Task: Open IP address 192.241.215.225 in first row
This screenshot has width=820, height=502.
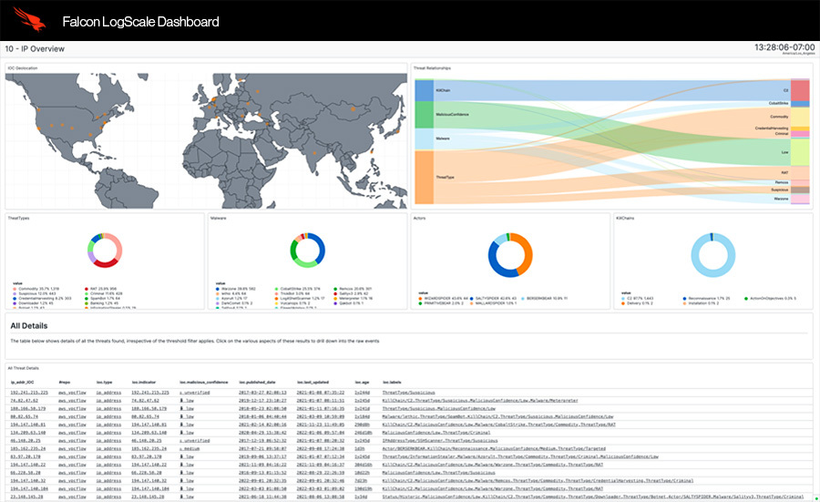Action: [x=28, y=392]
